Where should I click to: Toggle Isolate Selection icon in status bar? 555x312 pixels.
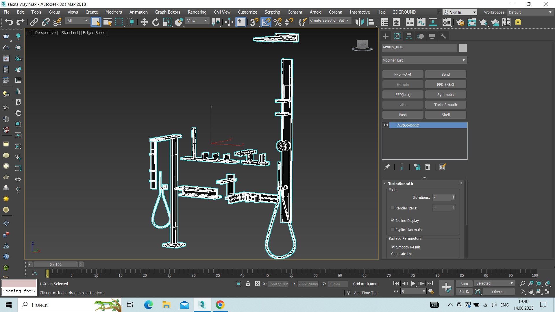[238, 284]
